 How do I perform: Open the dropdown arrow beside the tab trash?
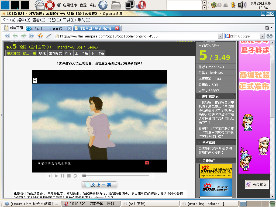(x=271, y=28)
